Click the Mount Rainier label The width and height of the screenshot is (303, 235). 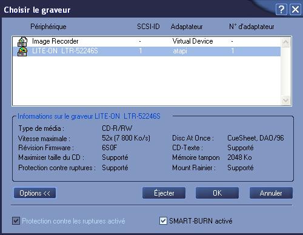194,168
